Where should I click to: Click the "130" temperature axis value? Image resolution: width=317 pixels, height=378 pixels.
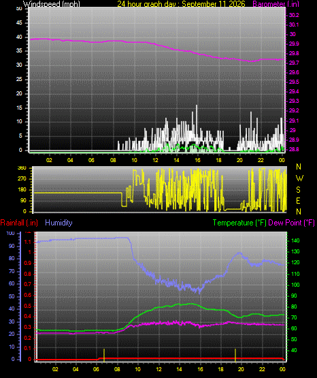pos(295,252)
